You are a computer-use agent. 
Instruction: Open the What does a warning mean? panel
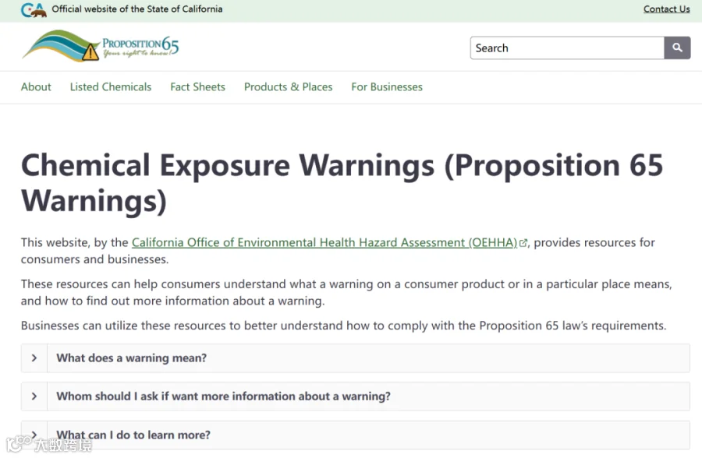(132, 358)
